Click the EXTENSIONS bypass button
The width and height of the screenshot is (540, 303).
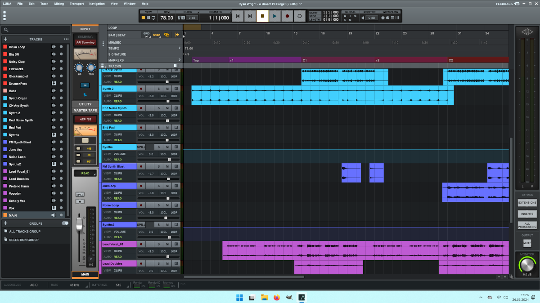coord(527,203)
